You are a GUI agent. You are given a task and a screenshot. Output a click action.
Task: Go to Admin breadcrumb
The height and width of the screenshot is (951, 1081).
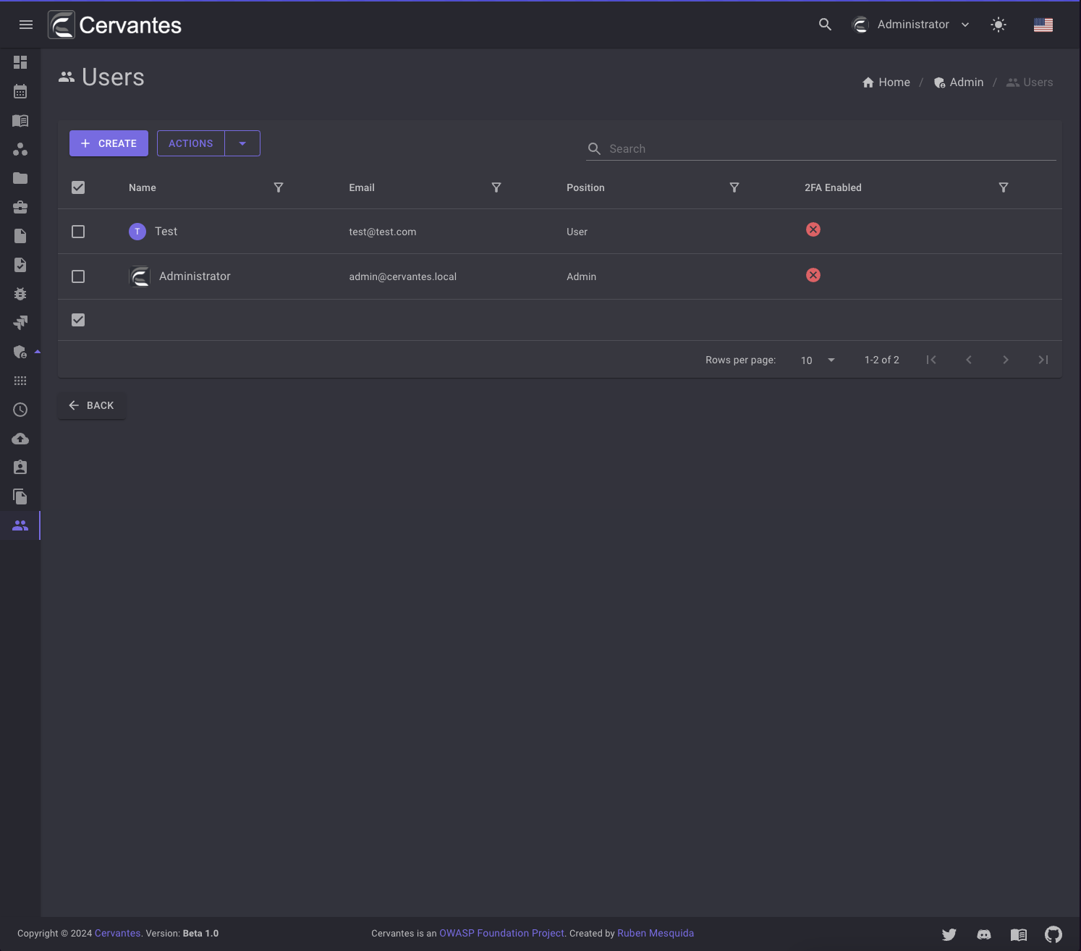[959, 83]
